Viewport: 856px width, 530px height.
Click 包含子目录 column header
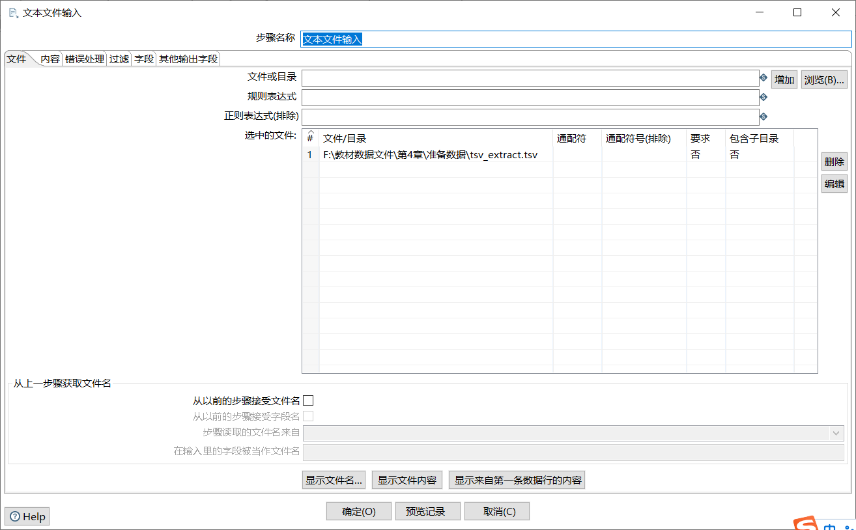coord(760,138)
